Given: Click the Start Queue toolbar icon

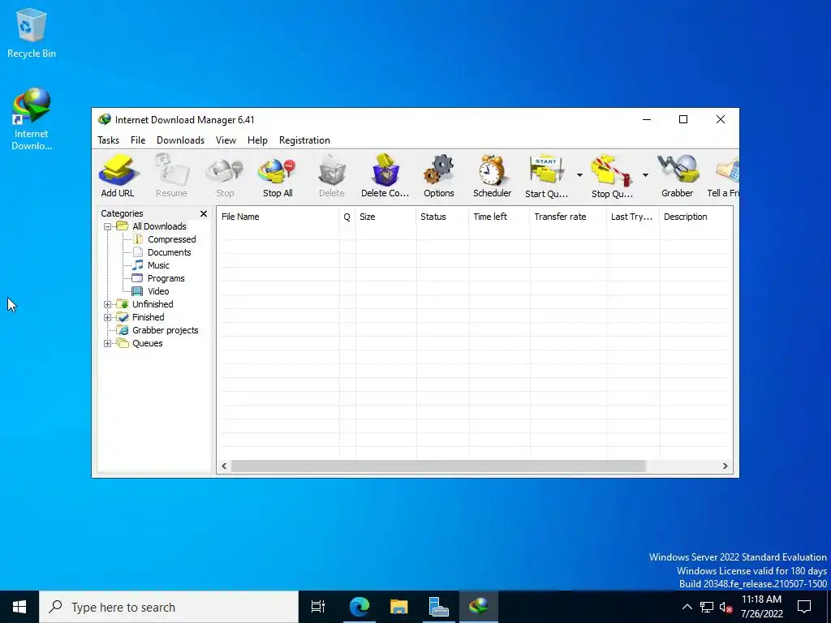Looking at the screenshot, I should 546,176.
